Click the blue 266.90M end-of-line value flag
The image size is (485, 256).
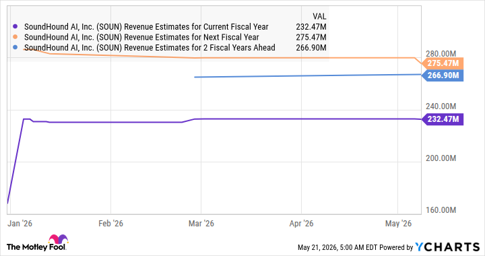tap(443, 75)
